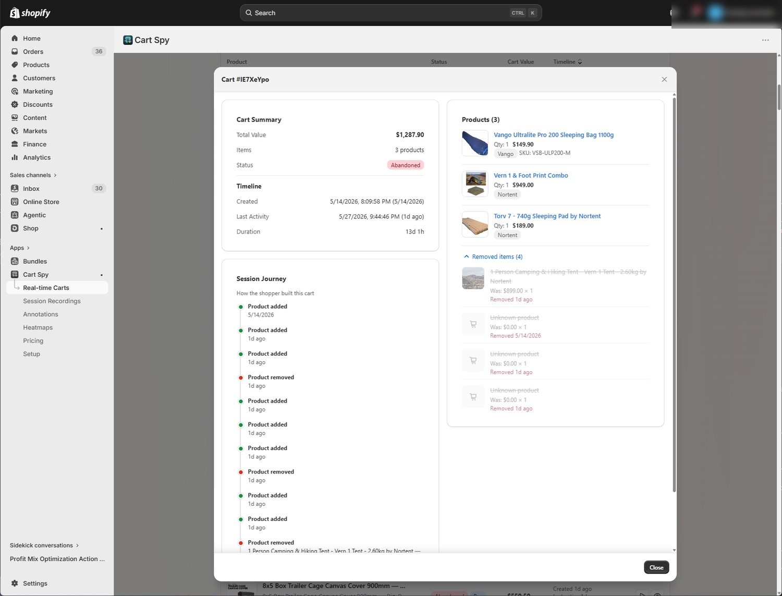The image size is (782, 596).
Task: Click the Inbox icon
Action: coord(15,188)
